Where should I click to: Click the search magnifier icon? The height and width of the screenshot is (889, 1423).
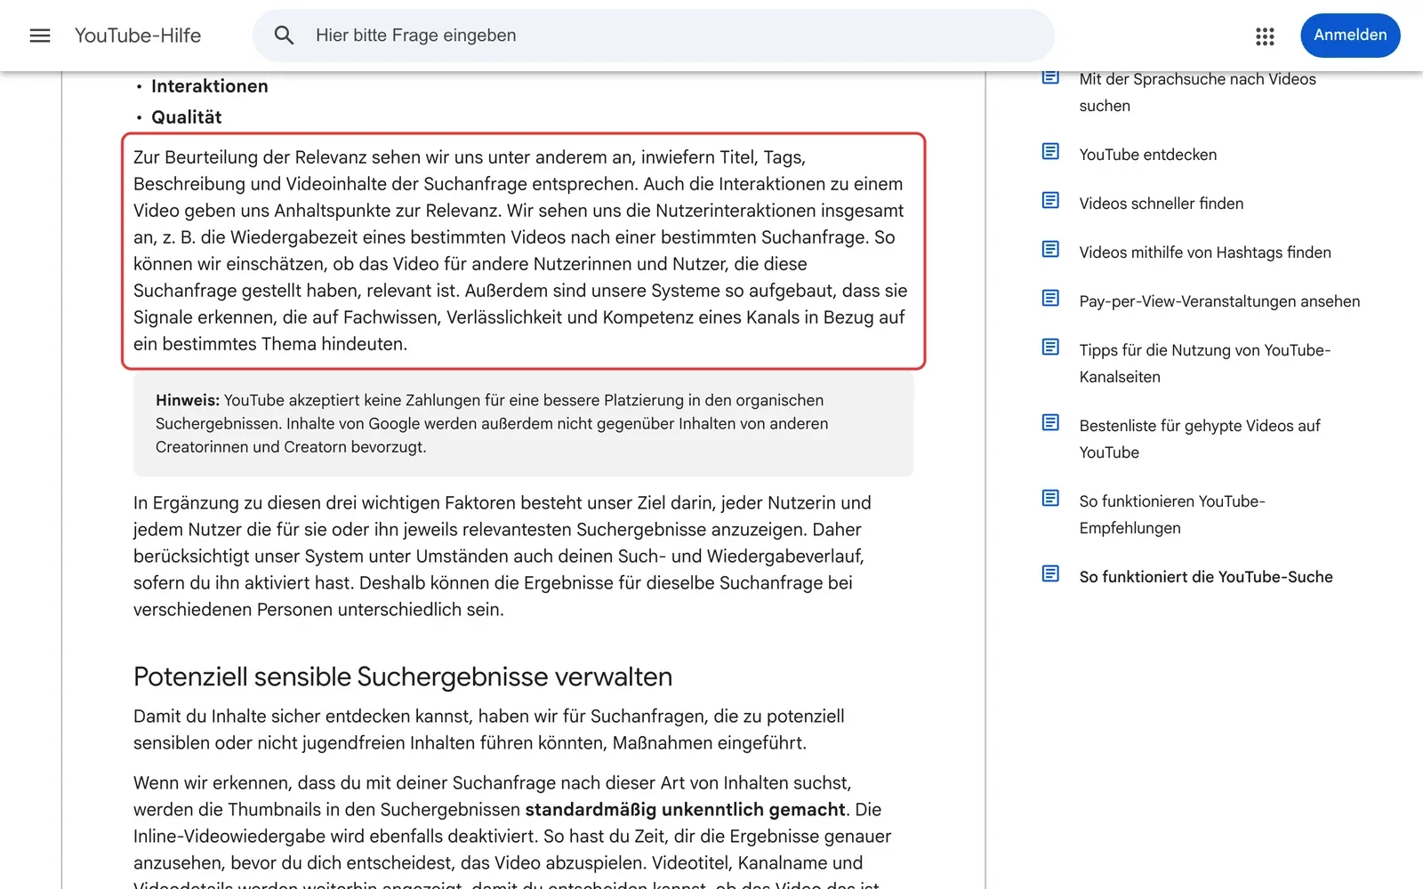(284, 36)
